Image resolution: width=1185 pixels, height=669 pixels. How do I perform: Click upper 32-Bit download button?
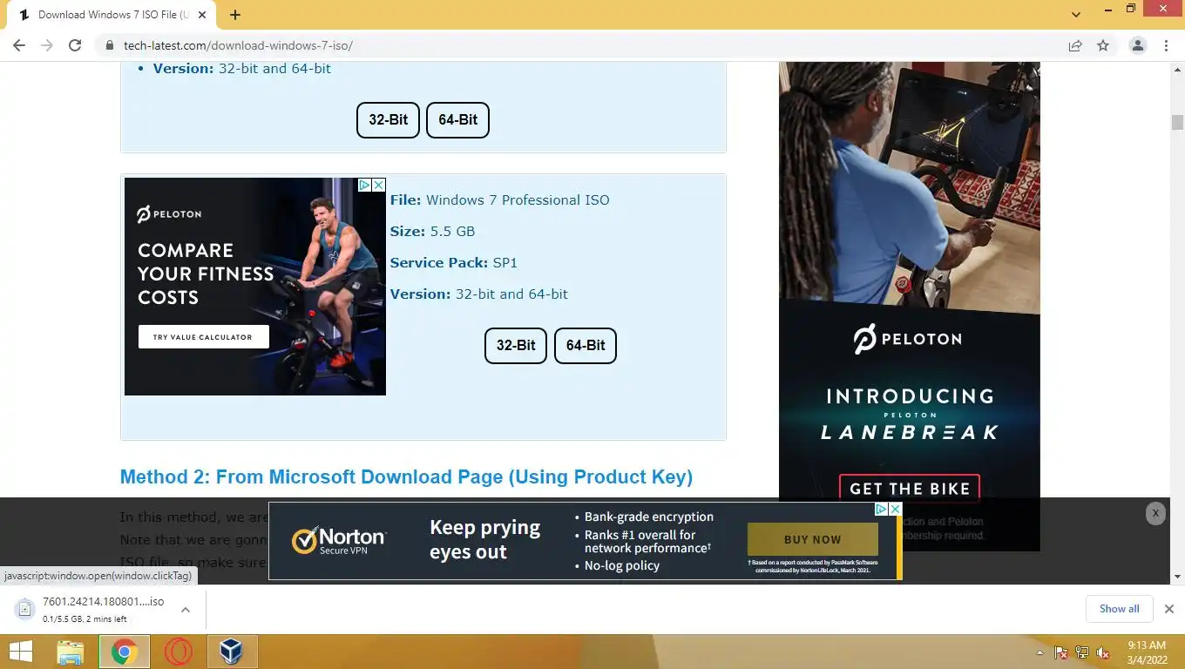click(388, 120)
